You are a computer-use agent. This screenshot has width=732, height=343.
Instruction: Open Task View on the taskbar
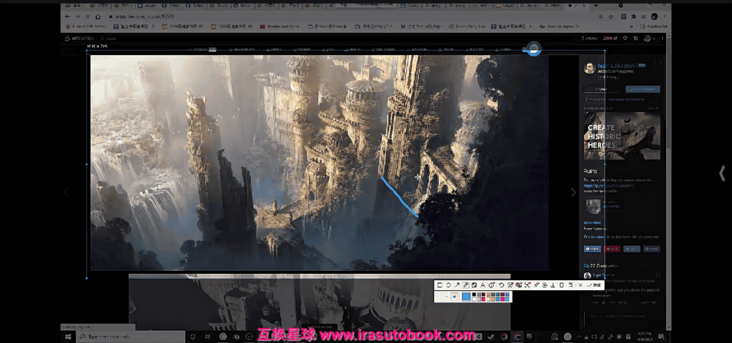point(208,337)
